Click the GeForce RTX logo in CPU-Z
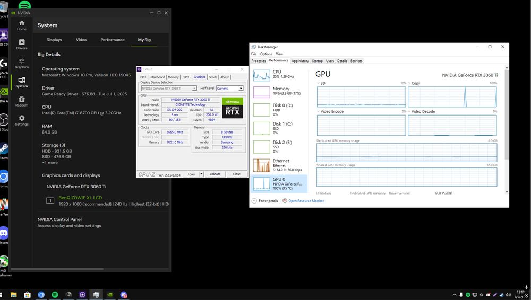This screenshot has width=531, height=300. (x=233, y=108)
